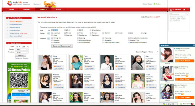Viewport: 195px width, 106px height.
Task: Click the All zodiac selector
Action: tap(49, 33)
